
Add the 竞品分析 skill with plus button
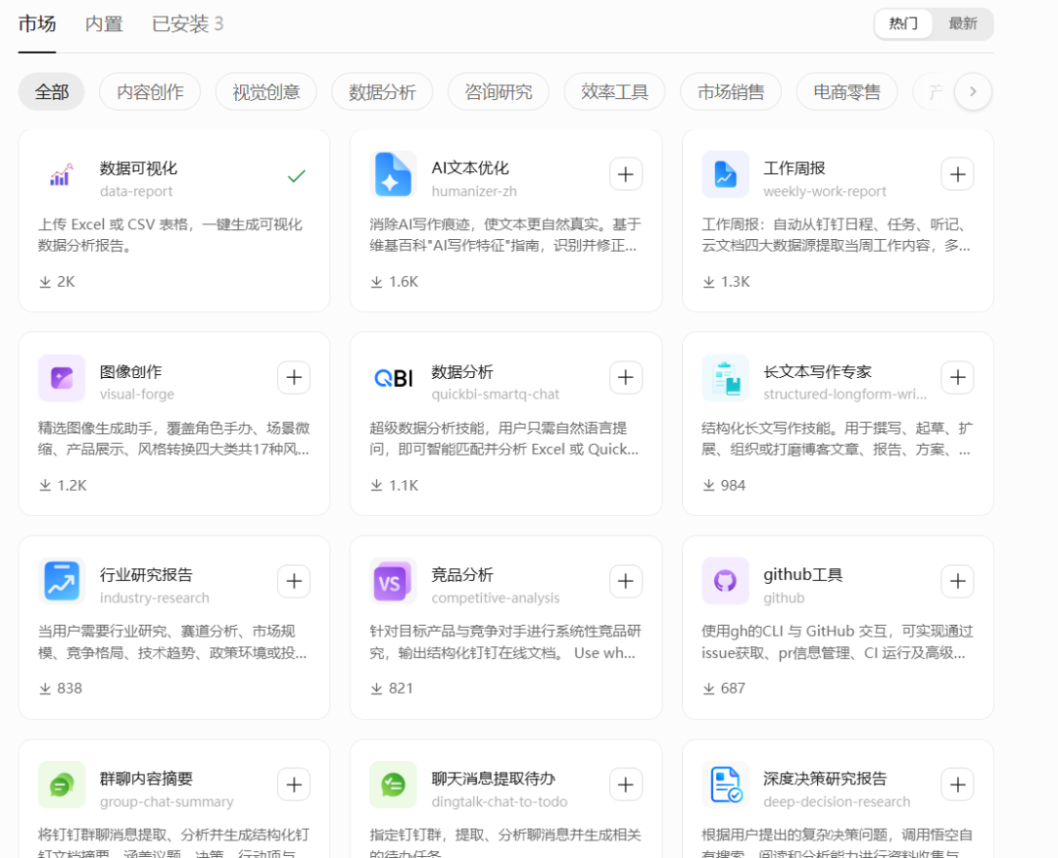[x=625, y=582]
